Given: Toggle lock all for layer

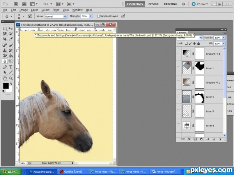Looking at the screenshot, I should click(199, 44).
